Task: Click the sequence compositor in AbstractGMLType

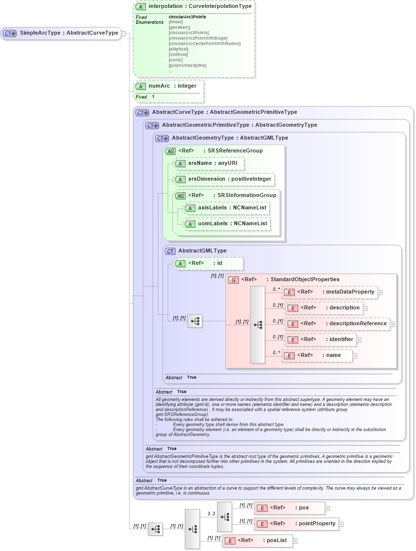Action: point(195,321)
